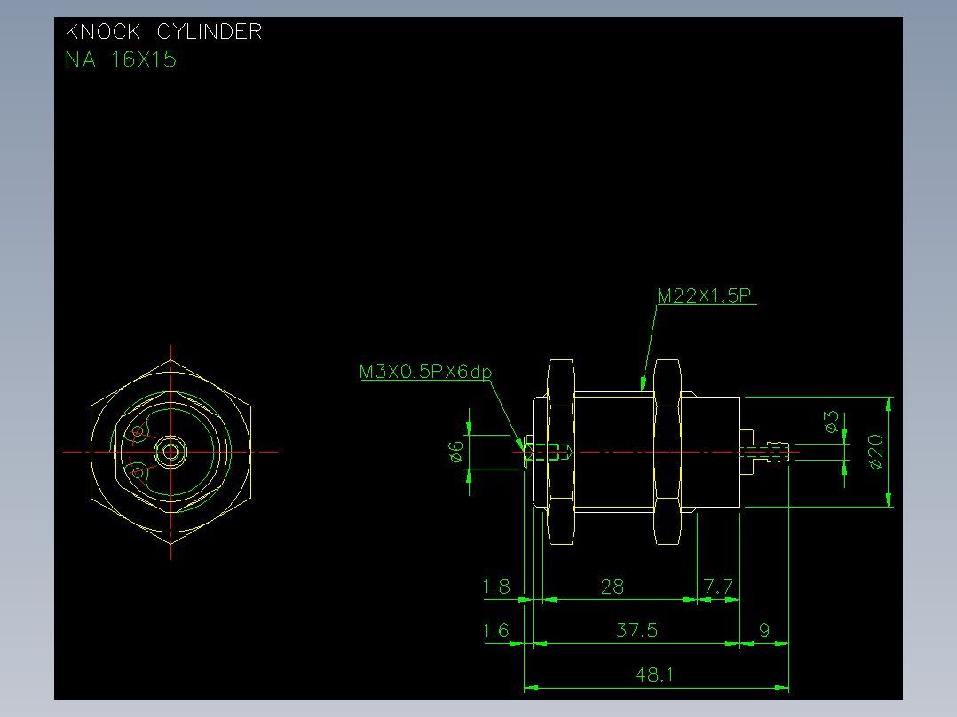
Task: Select the NA 16X15 model label
Action: (121, 59)
